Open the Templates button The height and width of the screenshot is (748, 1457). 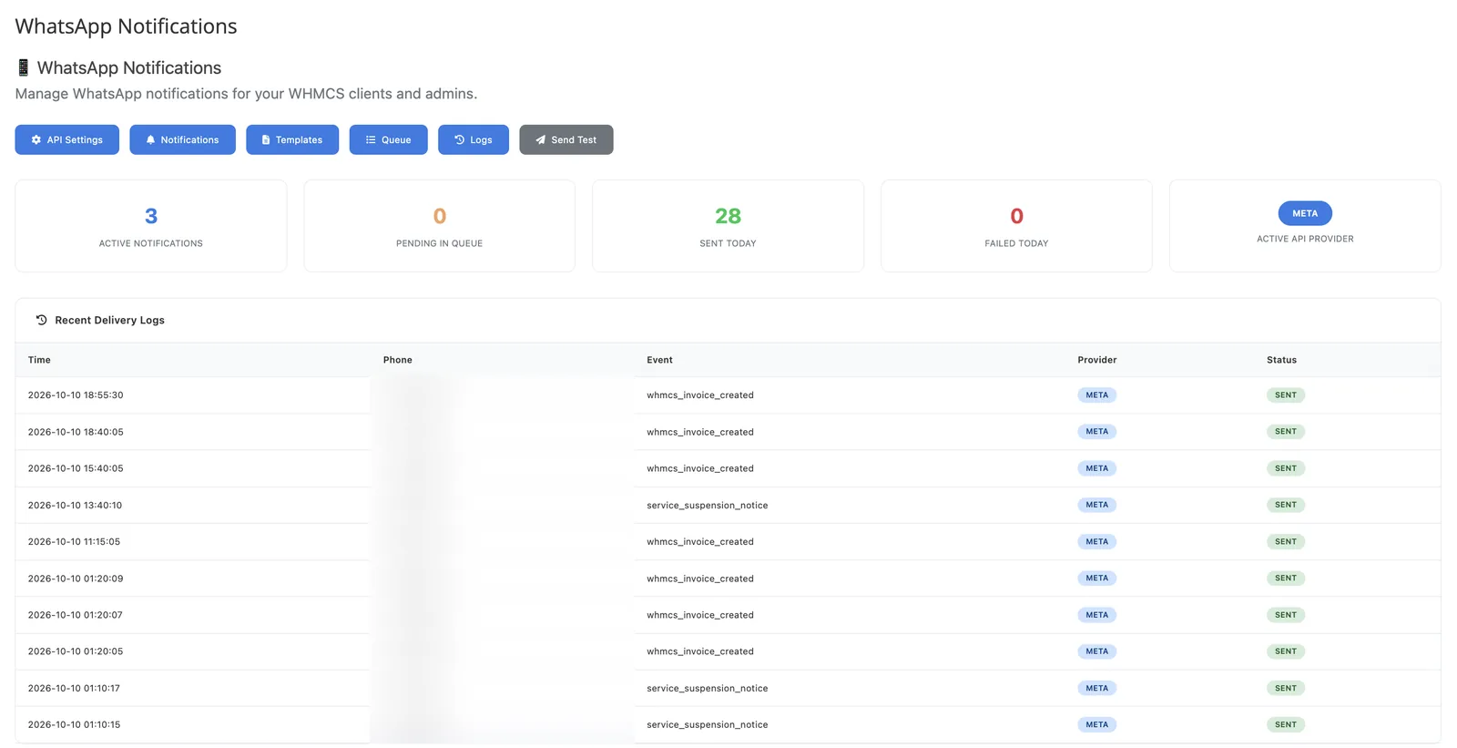pos(292,139)
